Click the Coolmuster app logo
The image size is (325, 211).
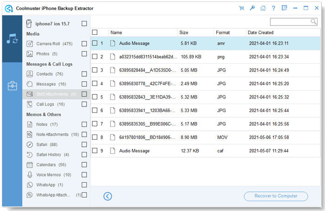9,8
